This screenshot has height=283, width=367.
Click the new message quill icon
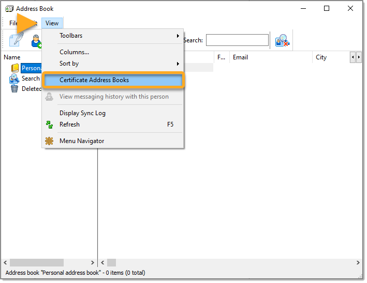[x=16, y=40]
